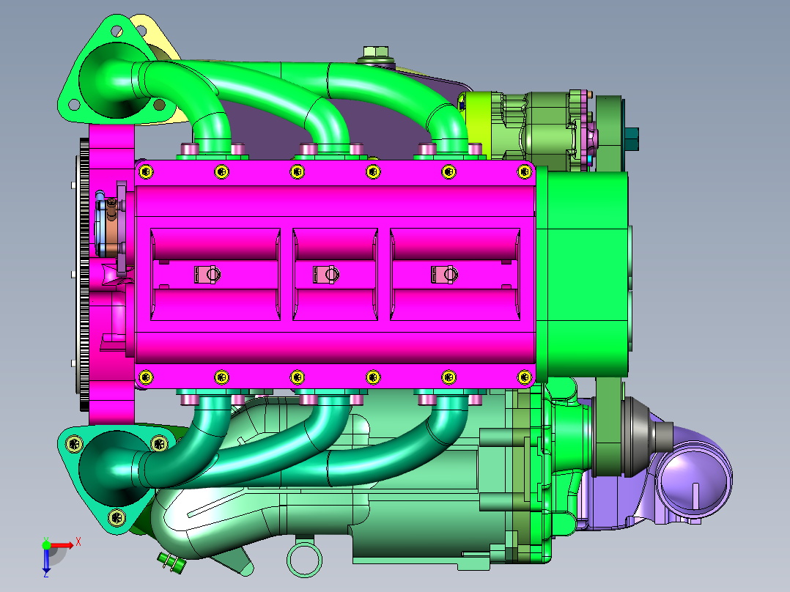Select the middle clip on valve cover
This screenshot has height=592, width=790.
point(325,275)
